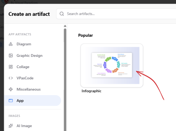Click the Diagram category icon
176x131 pixels.
point(11,44)
